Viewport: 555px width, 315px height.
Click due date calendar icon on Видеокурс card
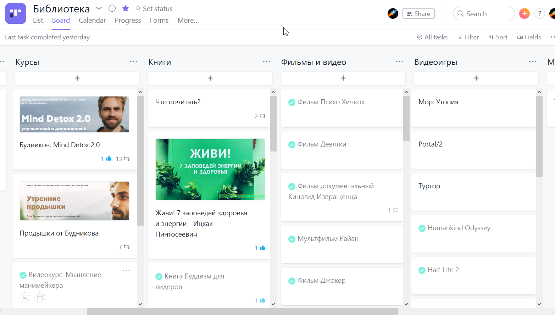(40, 298)
